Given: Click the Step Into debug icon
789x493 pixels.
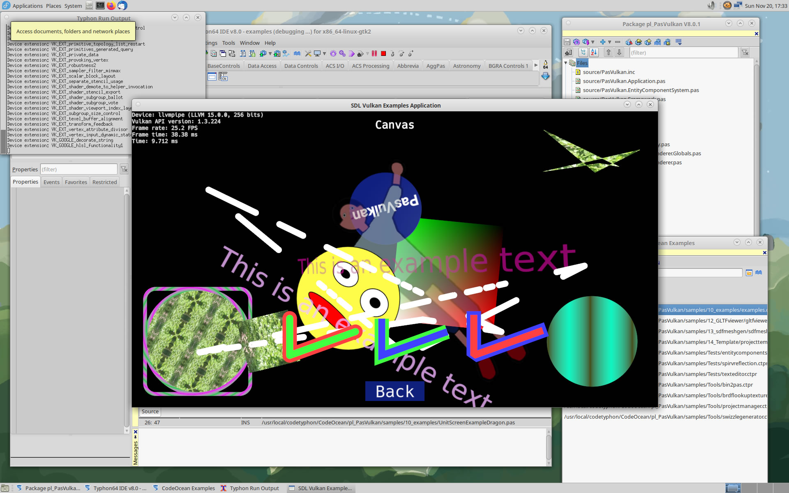Looking at the screenshot, I should coord(392,53).
